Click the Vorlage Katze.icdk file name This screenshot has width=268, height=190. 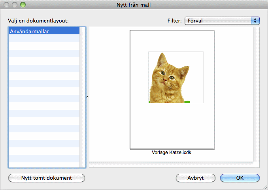point(172,152)
